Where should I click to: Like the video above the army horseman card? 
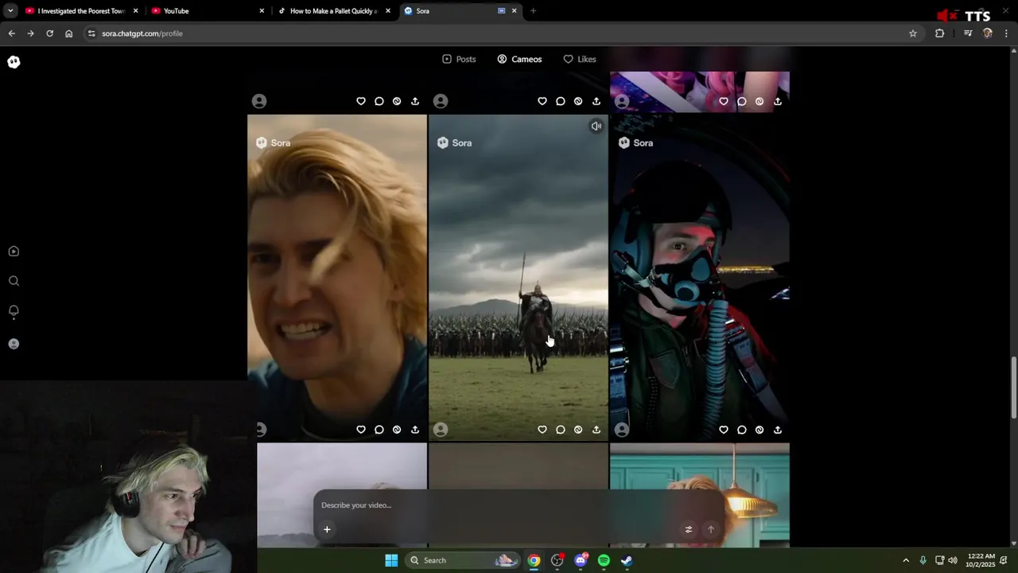pos(542,101)
